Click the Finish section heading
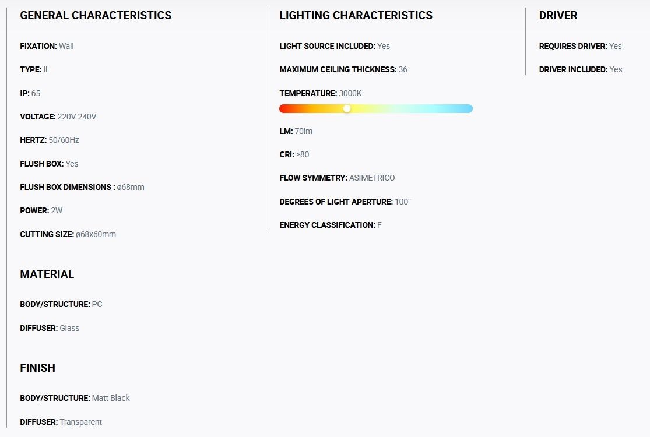Image resolution: width=650 pixels, height=437 pixels. 38,368
